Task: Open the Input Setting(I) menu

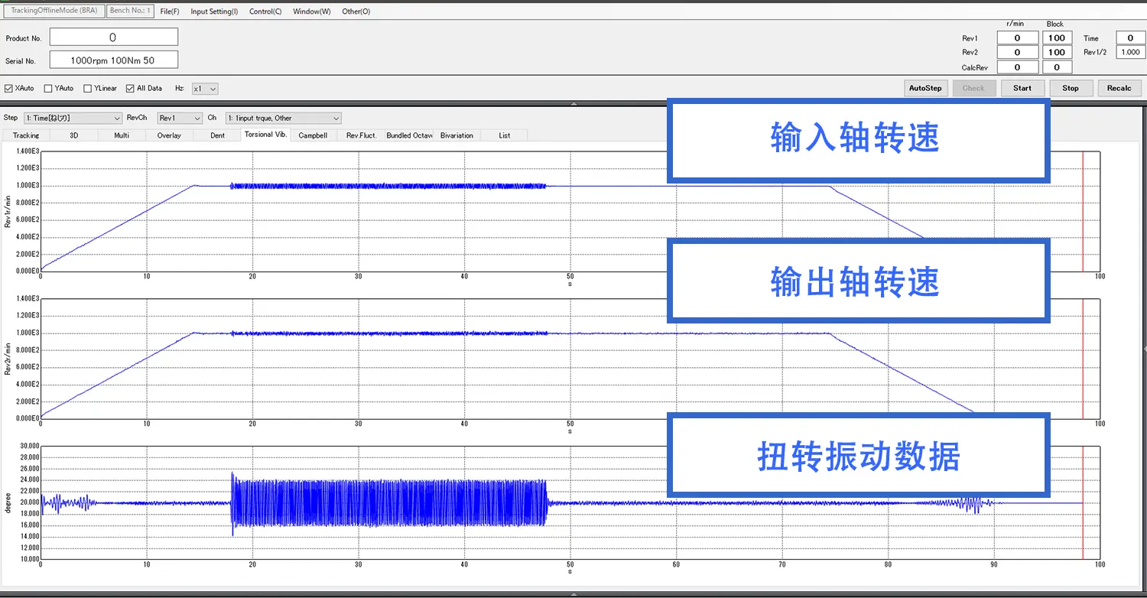Action: [214, 11]
